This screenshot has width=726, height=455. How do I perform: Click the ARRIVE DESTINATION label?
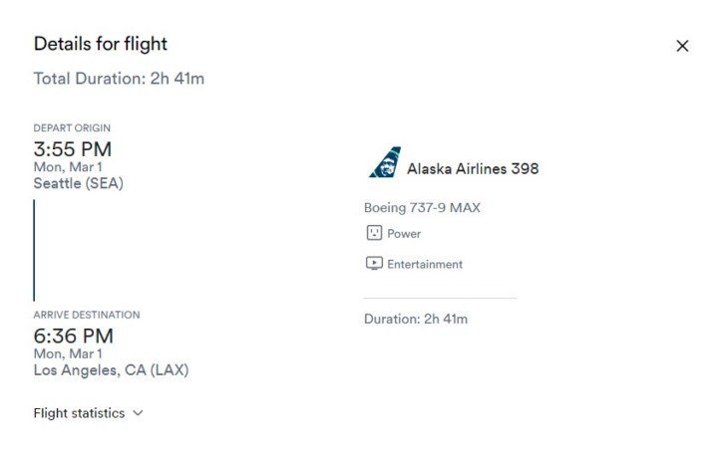87,315
